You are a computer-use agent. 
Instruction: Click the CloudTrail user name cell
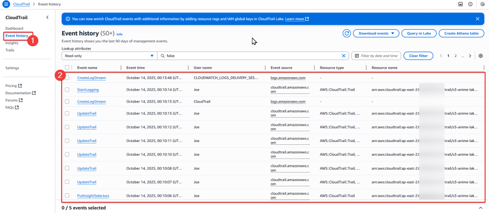click(x=202, y=101)
